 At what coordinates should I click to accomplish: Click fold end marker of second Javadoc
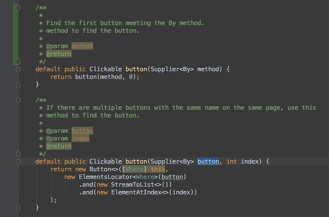pyautogui.click(x=19, y=154)
